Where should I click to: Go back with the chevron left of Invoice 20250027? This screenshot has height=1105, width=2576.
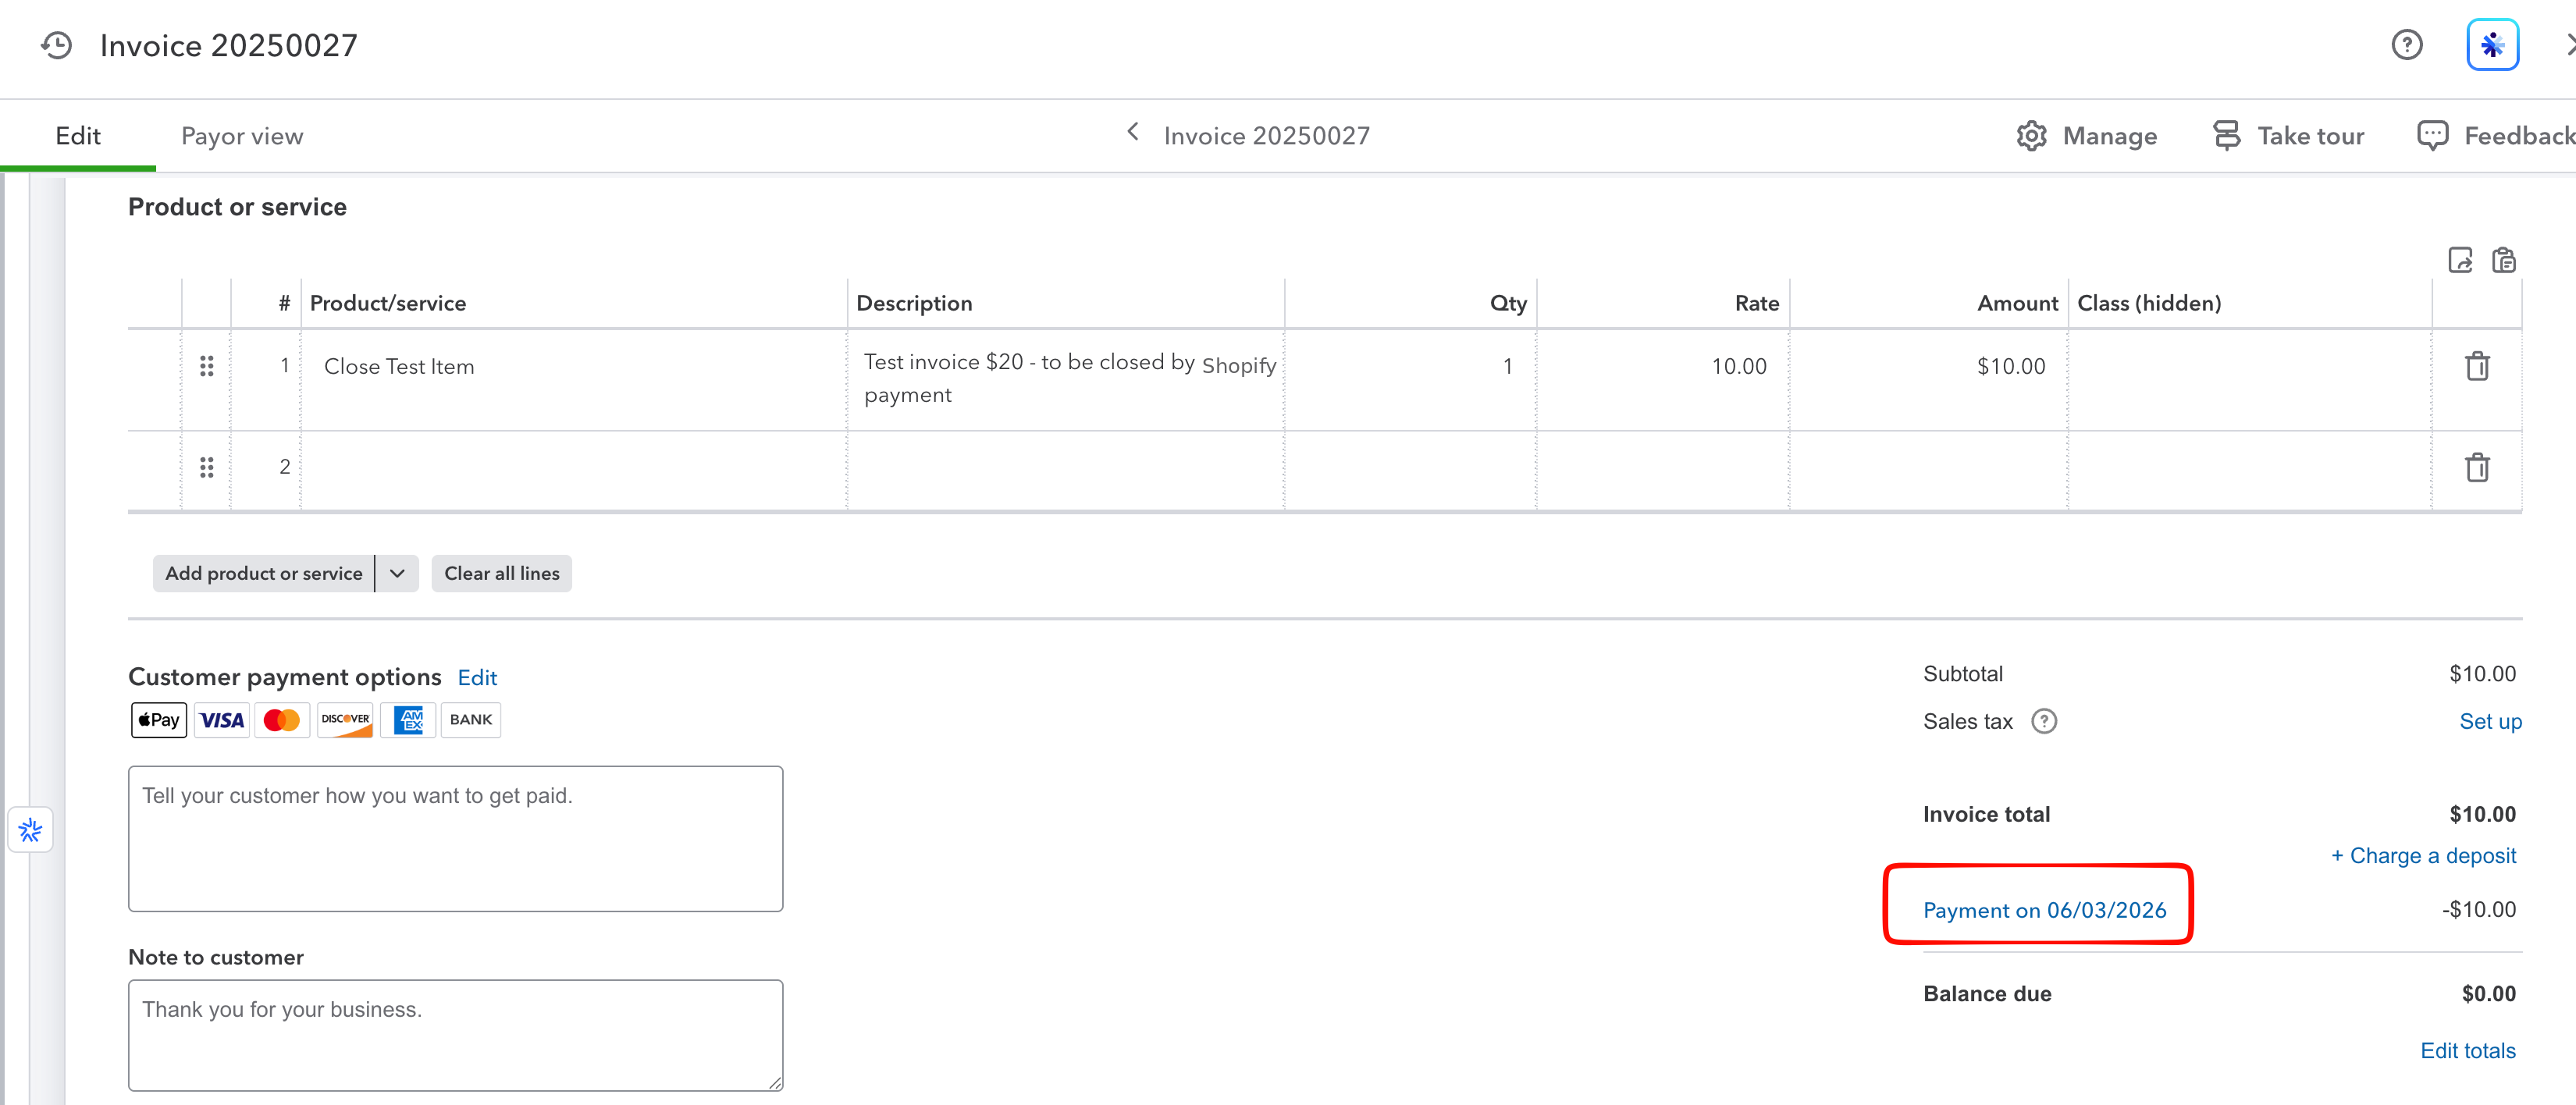[x=1133, y=132]
